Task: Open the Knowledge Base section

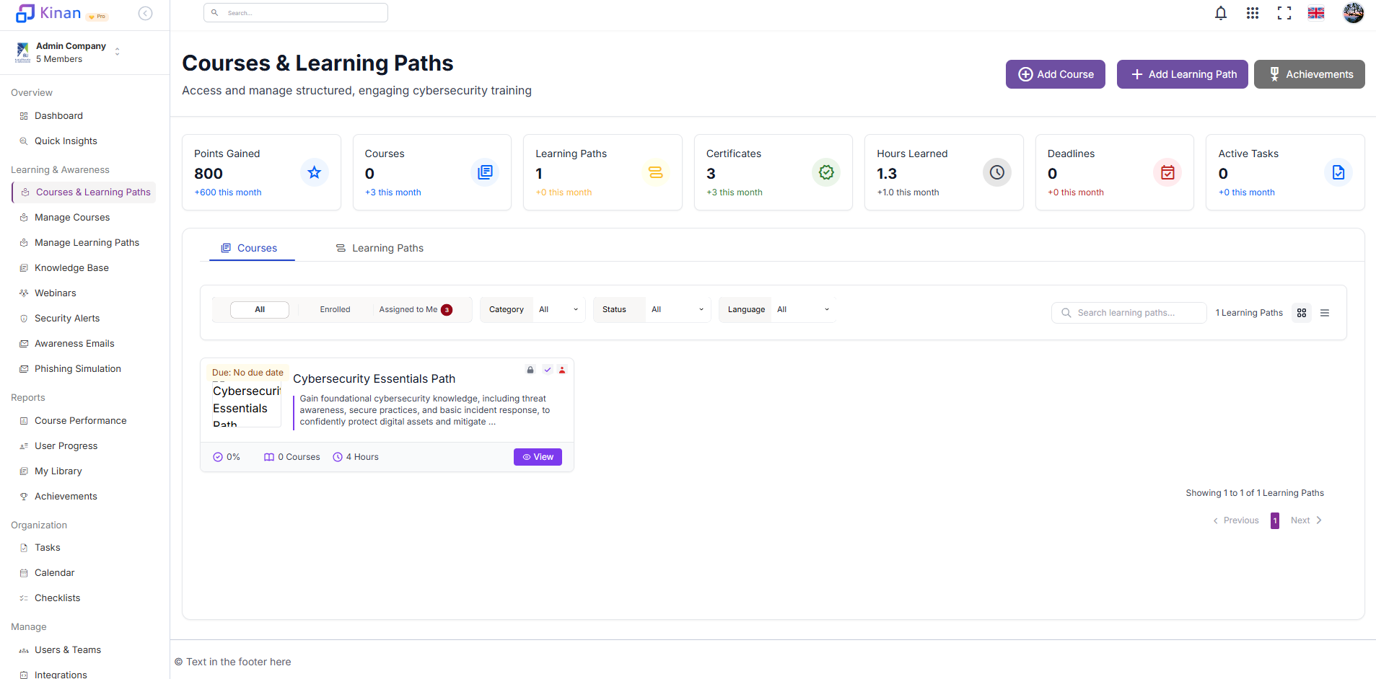Action: pyautogui.click(x=71, y=267)
